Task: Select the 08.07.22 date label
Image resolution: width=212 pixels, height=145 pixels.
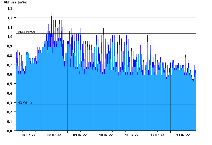Action: point(54,135)
